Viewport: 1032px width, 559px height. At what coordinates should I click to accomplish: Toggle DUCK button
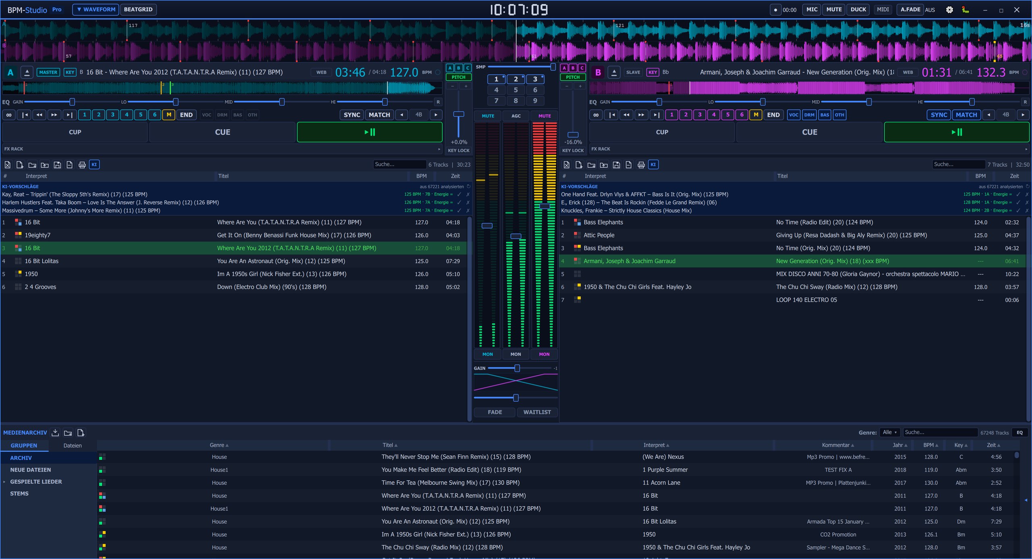pyautogui.click(x=858, y=10)
